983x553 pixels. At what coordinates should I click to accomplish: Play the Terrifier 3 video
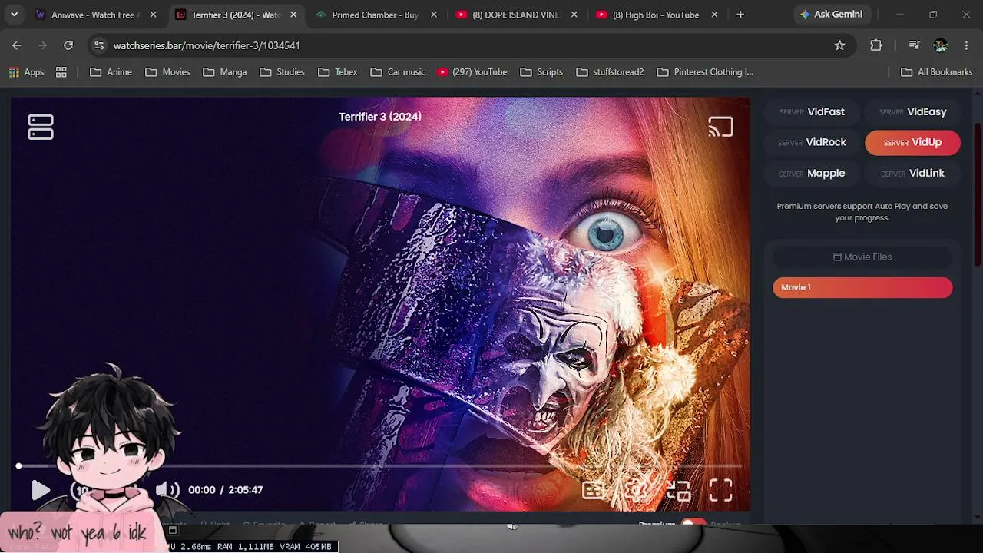[x=41, y=490]
